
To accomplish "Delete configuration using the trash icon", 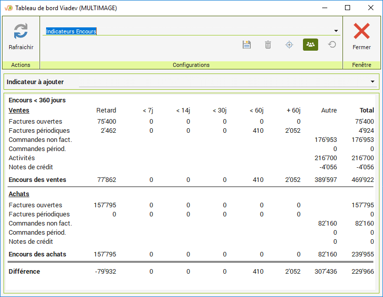I will click(268, 45).
